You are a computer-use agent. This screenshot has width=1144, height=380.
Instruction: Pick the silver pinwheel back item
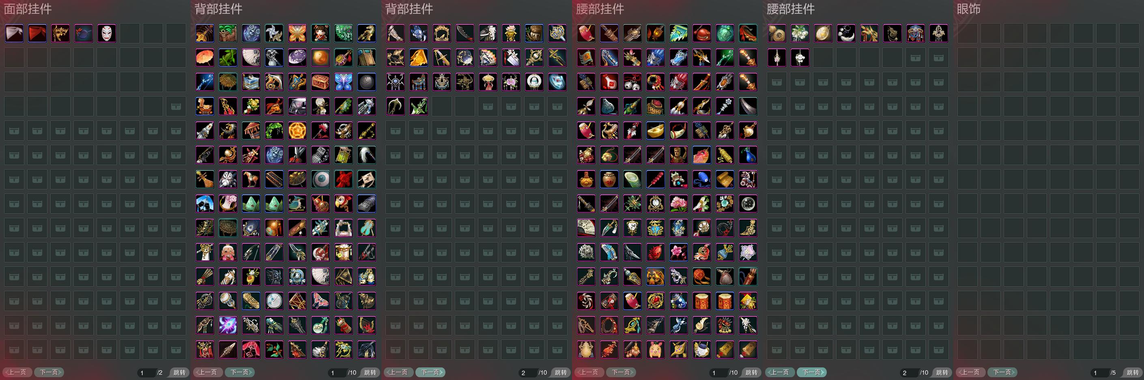274,33
